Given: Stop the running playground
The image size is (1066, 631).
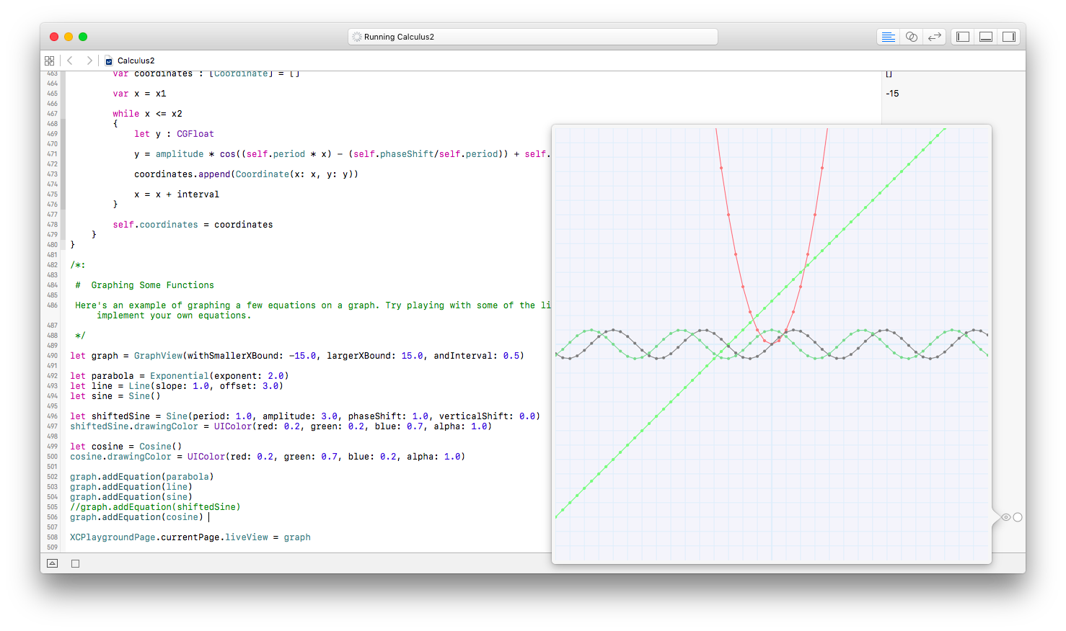Looking at the screenshot, I should tap(75, 563).
